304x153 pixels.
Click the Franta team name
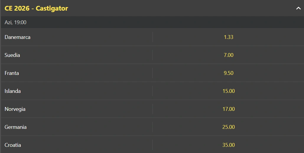(12, 73)
